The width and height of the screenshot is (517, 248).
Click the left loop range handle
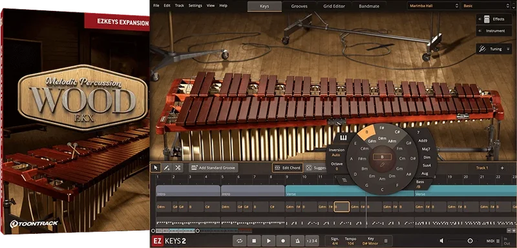click(x=153, y=231)
